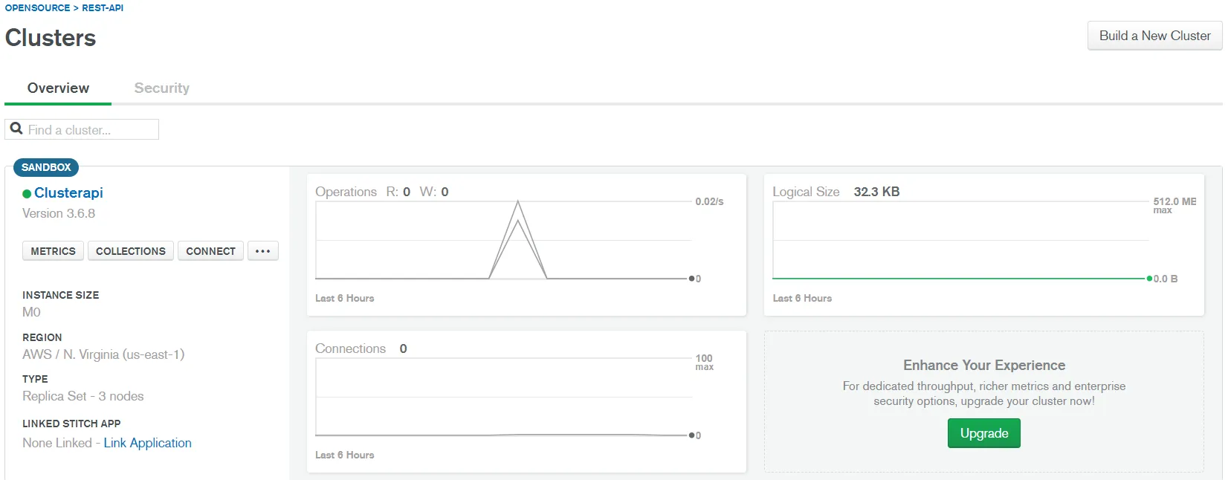Open COLLECTIONS for Clusterapi
The height and width of the screenshot is (480, 1231).
[131, 251]
